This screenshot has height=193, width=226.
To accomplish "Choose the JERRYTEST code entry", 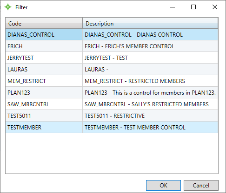I will click(x=44, y=58).
